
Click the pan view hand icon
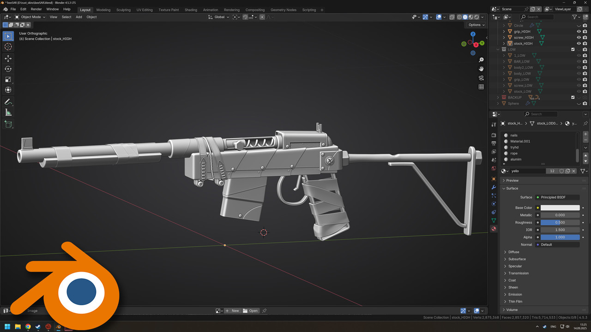click(x=481, y=69)
